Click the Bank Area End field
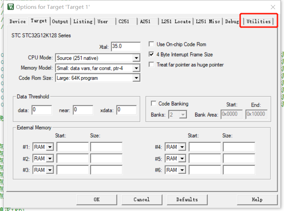The image size is (284, 211). 256,114
